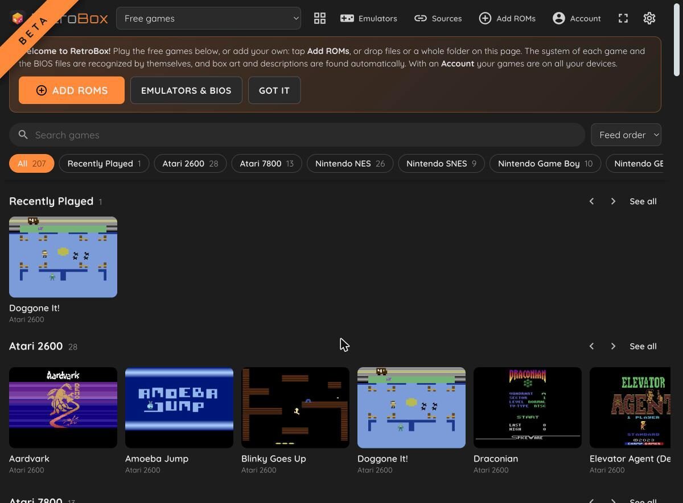This screenshot has width=683, height=503.
Task: Click the search magnifier icon
Action: [23, 135]
